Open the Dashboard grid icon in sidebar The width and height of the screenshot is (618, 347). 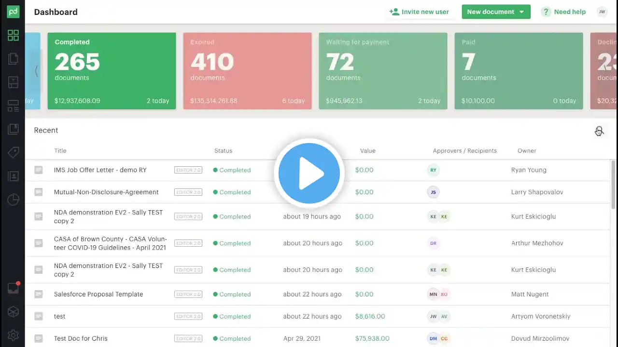(x=13, y=35)
